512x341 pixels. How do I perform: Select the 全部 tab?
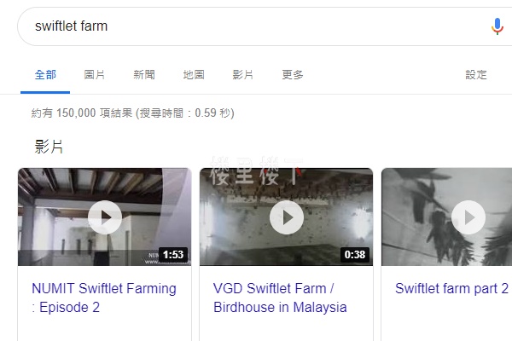pos(45,75)
